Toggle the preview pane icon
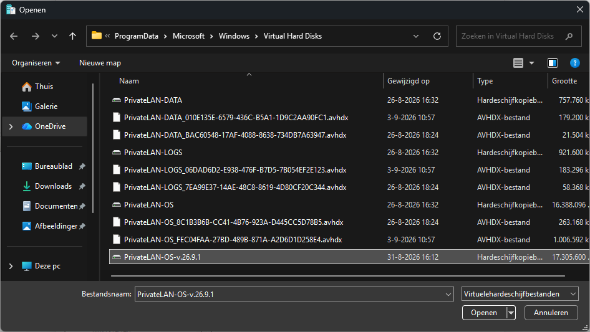Screen dimensions: 590x332 point(553,63)
